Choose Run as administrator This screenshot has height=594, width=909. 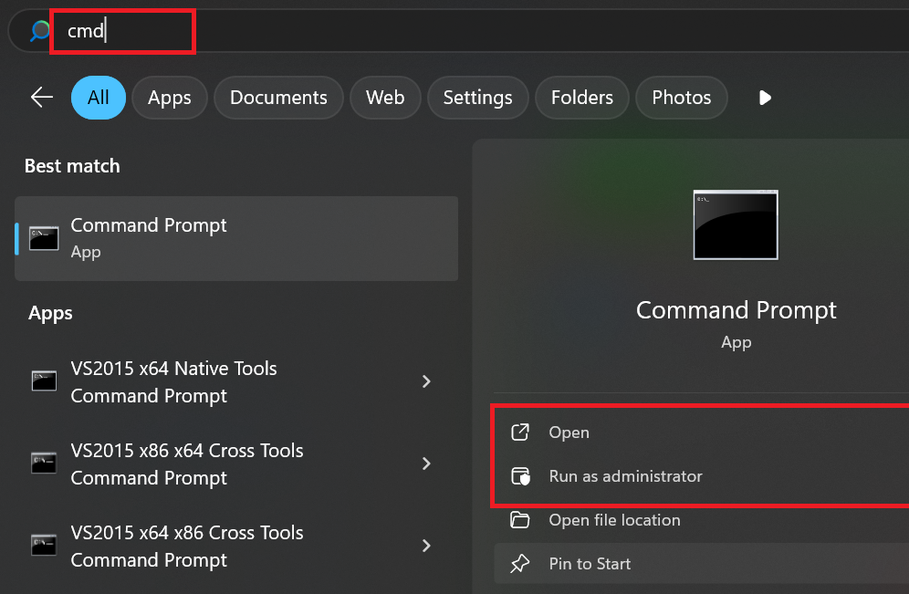coord(625,476)
